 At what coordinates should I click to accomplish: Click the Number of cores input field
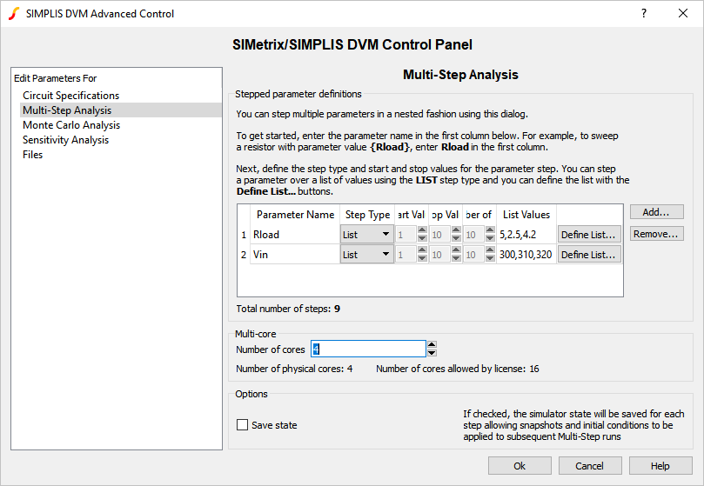367,349
